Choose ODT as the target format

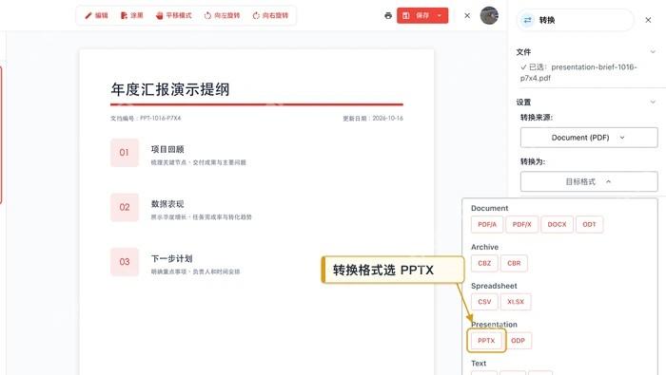click(589, 225)
